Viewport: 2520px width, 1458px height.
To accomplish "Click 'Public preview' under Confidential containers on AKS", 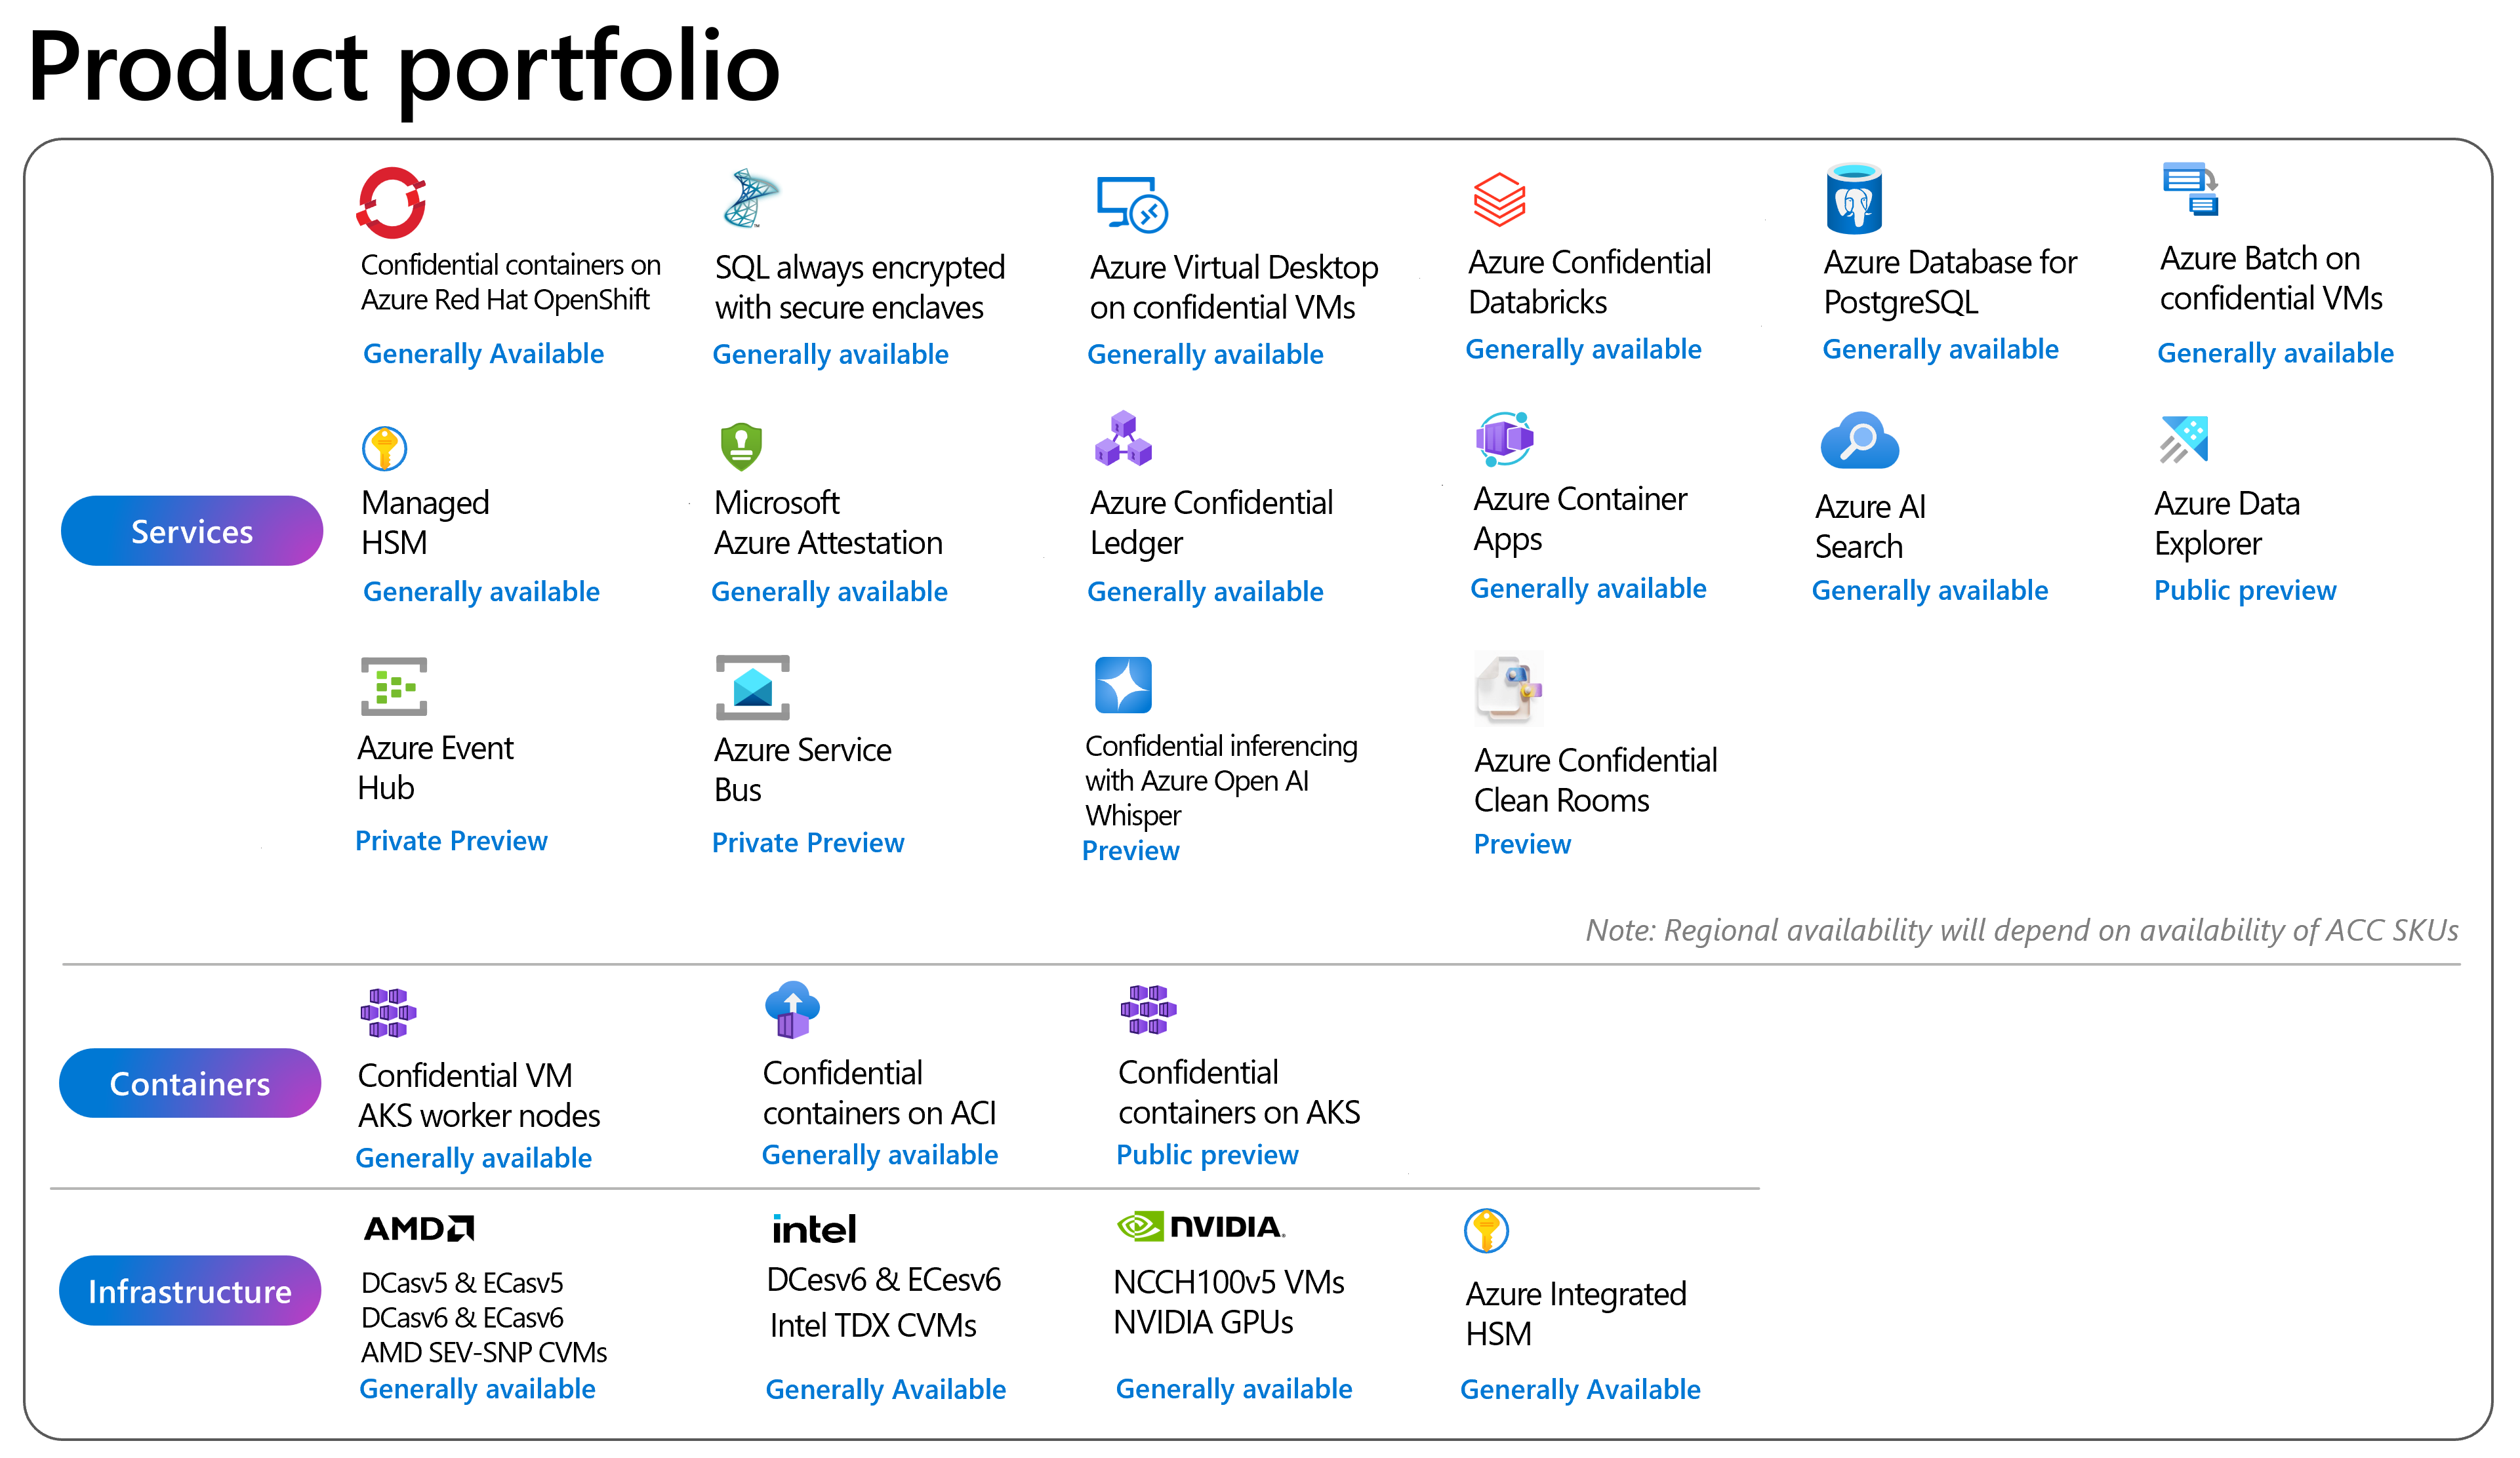I will pyautogui.click(x=1207, y=1155).
